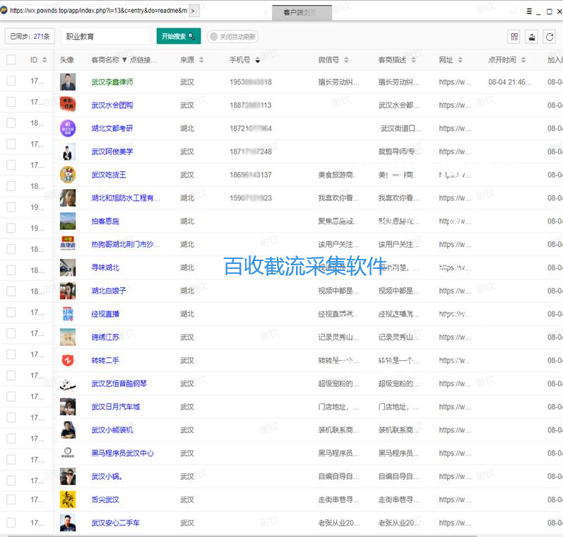563x537 pixels.
Task: Open avatar of 武汉吃货王
Action: [68, 175]
